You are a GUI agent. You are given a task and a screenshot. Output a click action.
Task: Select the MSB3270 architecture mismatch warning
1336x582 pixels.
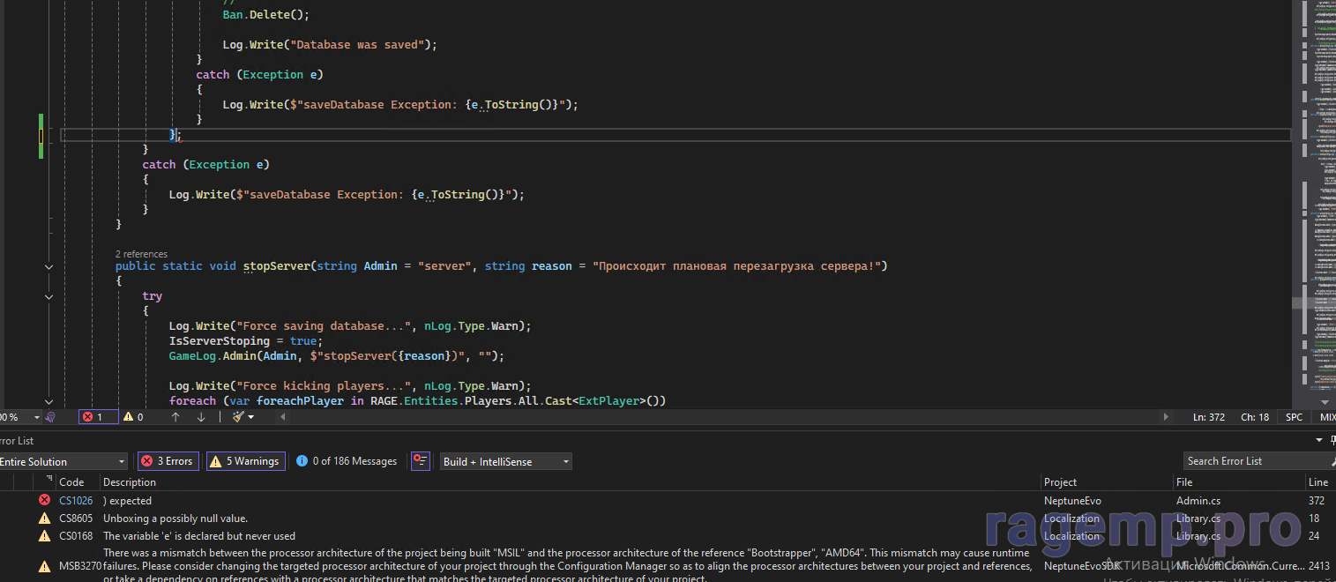point(668,565)
